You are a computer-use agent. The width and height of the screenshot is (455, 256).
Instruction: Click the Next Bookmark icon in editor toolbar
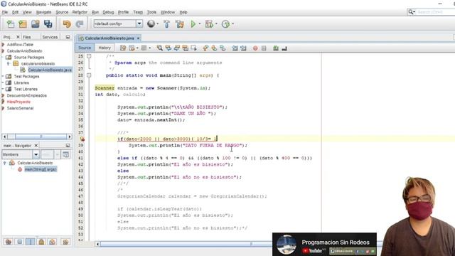click(x=214, y=48)
